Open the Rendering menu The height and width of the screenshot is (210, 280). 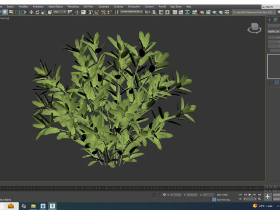(x=73, y=6)
